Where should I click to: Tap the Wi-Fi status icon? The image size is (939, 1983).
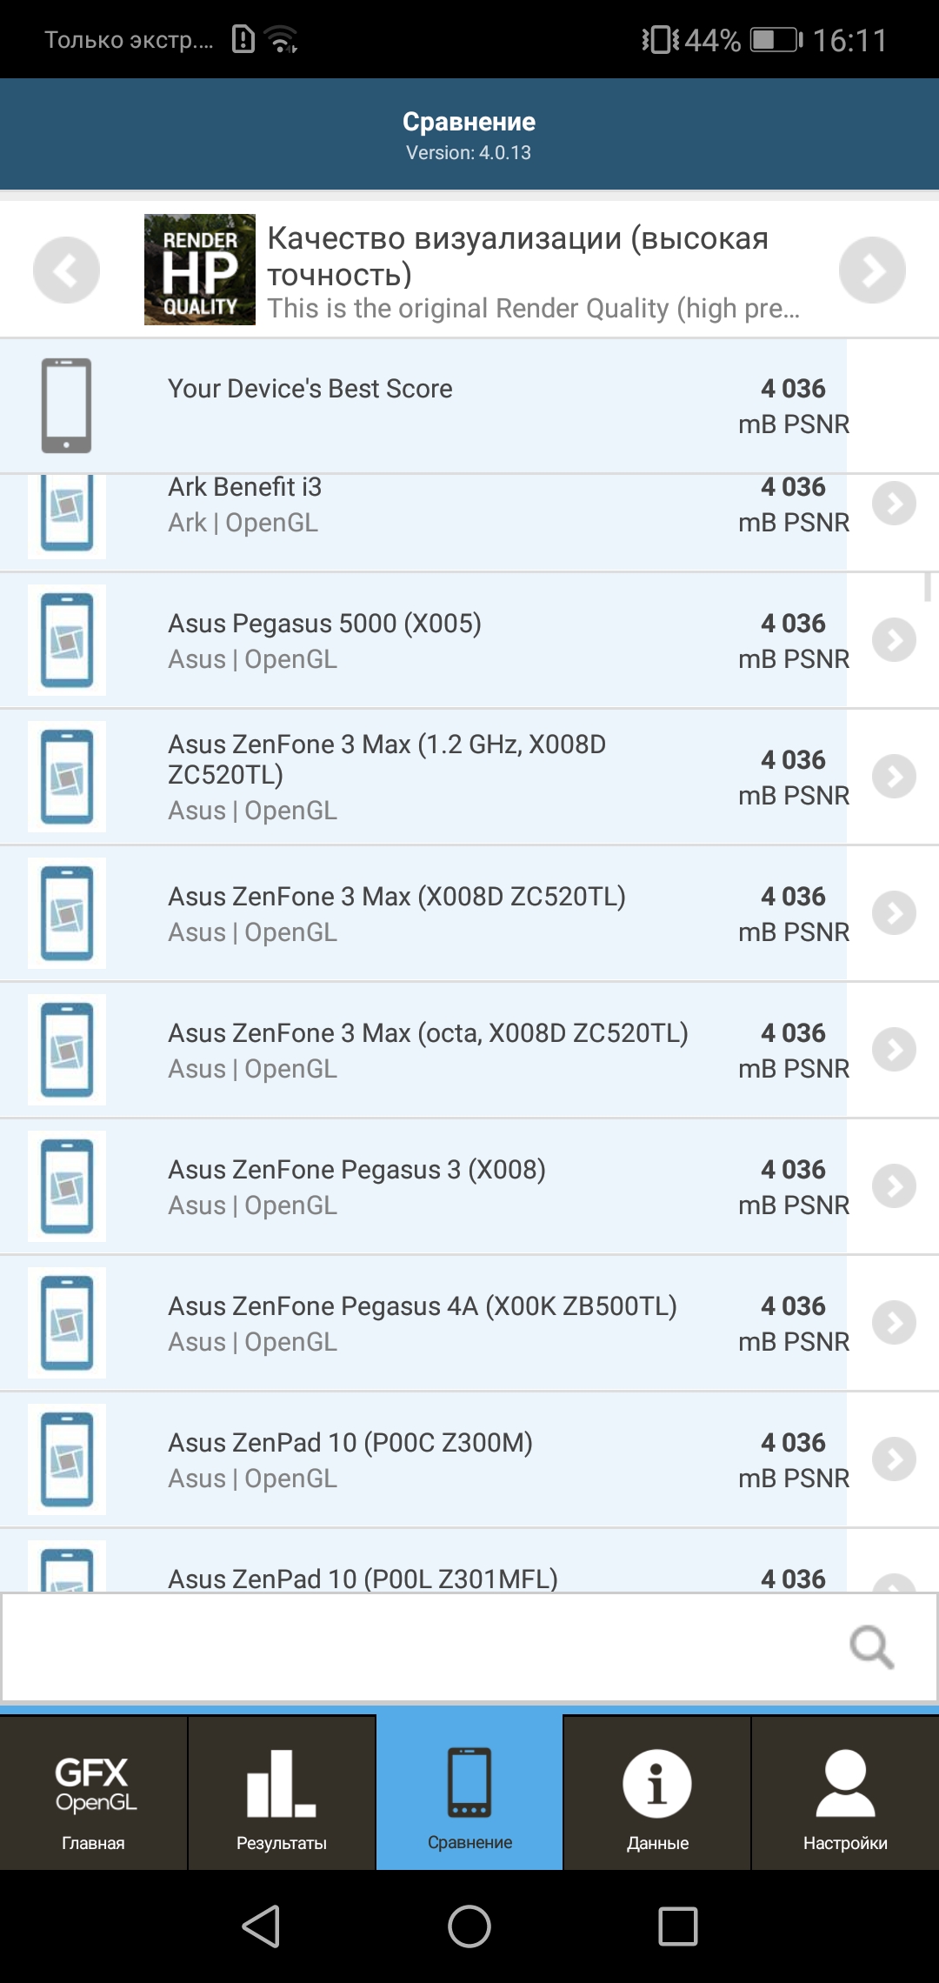point(281,39)
